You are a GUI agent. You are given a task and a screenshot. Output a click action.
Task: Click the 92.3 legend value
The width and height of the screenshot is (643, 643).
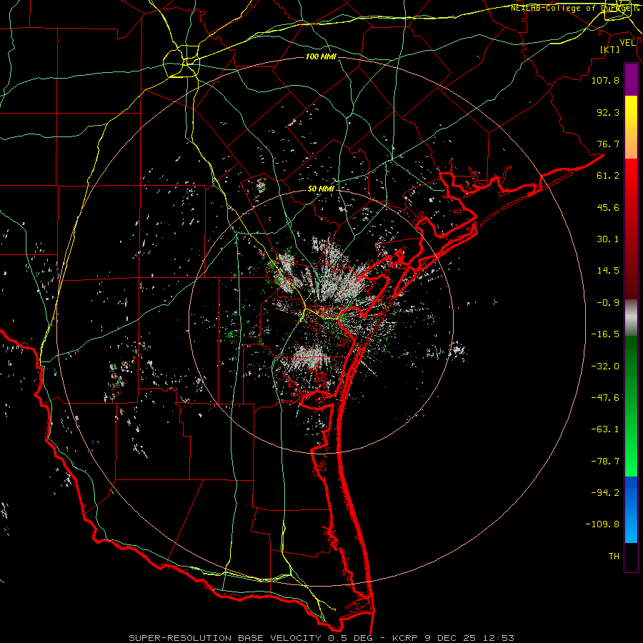click(x=608, y=112)
